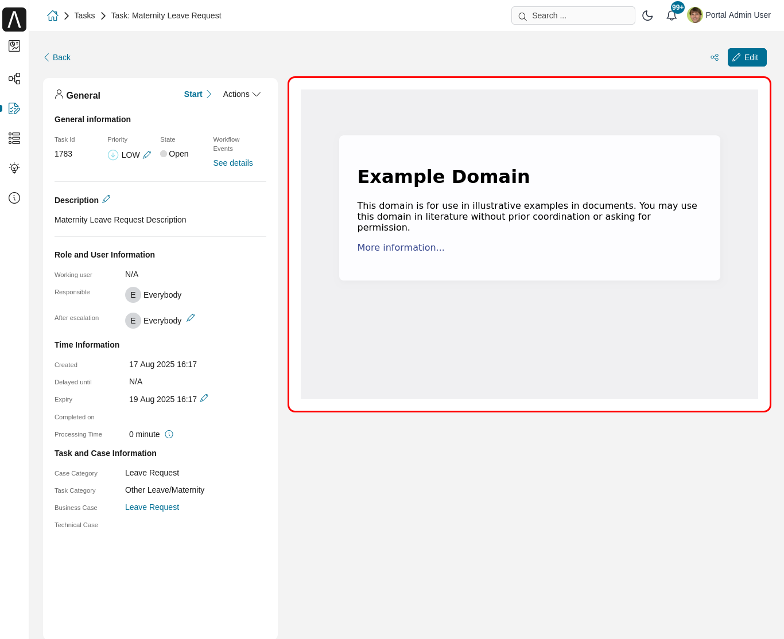This screenshot has height=639, width=784.
Task: Select the Processes sidebar icon
Action: point(14,79)
